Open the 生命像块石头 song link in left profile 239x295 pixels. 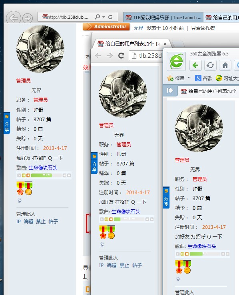point(43,167)
